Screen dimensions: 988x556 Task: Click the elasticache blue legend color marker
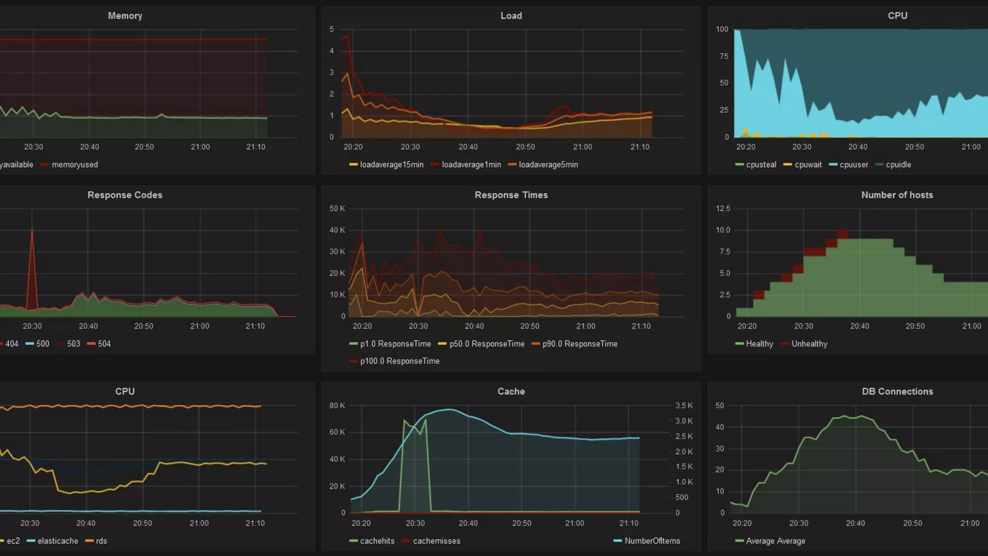(31, 541)
